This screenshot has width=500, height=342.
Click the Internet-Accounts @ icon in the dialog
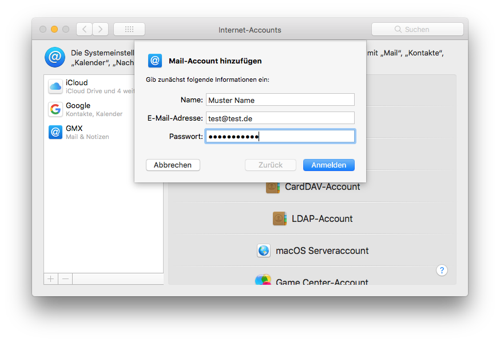pos(155,61)
